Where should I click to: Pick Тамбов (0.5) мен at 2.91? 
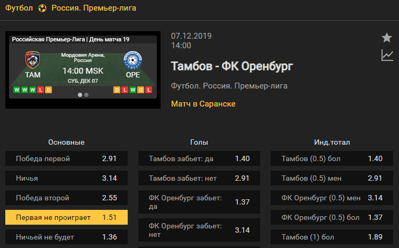click(x=332, y=178)
